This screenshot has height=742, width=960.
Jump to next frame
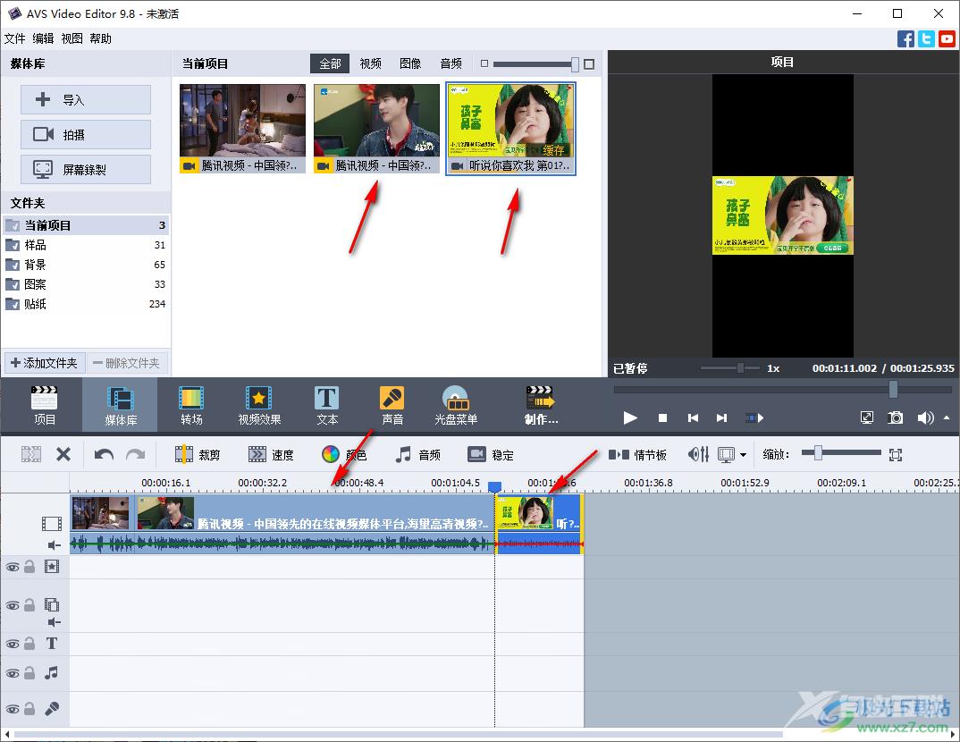point(722,417)
